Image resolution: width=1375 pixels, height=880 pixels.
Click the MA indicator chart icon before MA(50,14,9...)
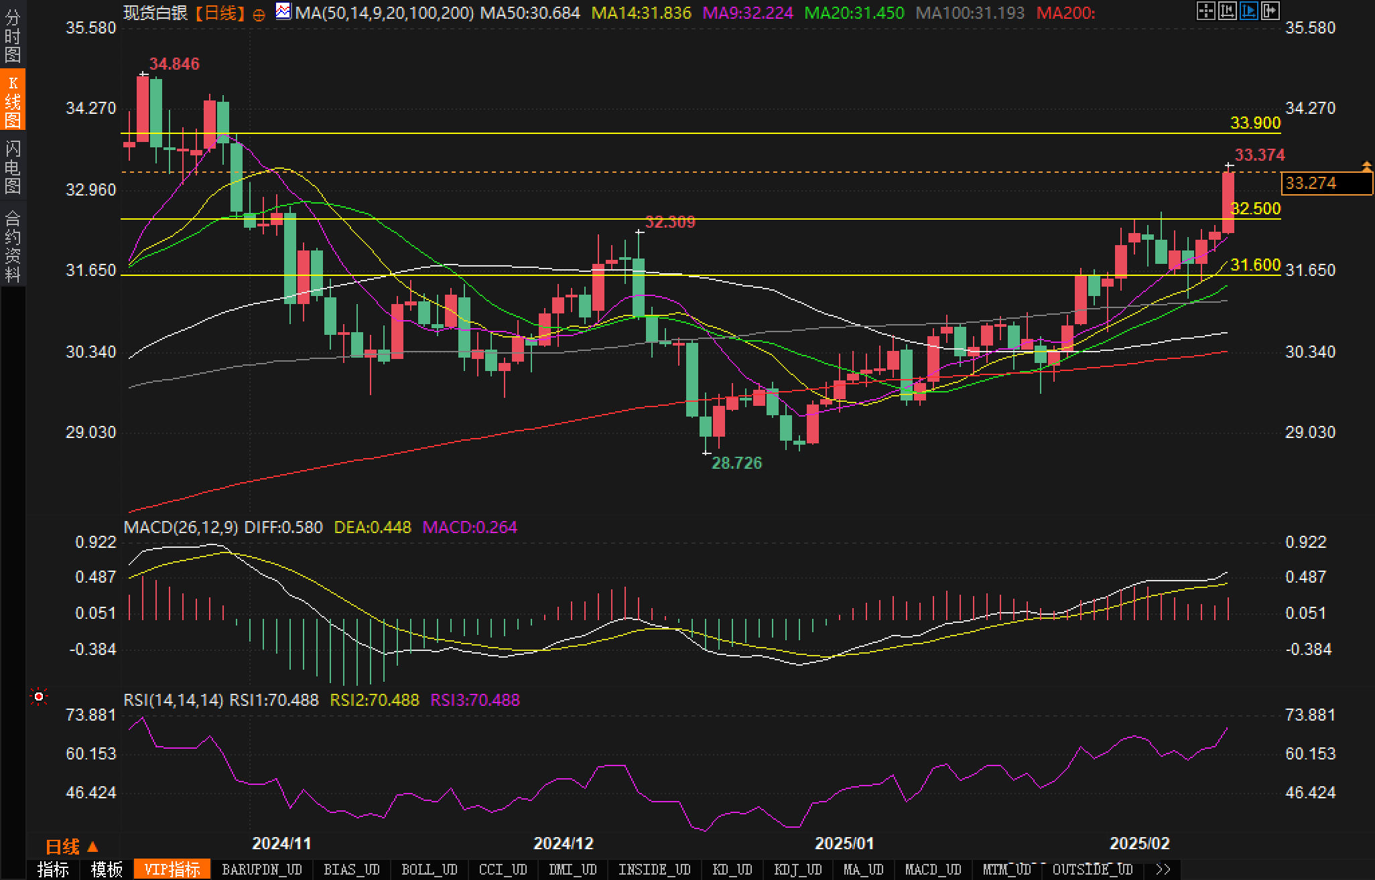point(283,11)
